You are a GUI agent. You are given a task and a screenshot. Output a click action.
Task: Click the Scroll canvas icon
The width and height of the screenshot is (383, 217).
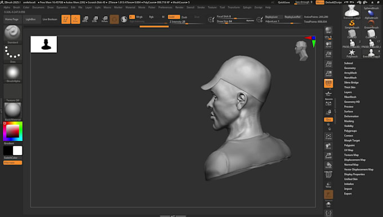[x=328, y=44]
